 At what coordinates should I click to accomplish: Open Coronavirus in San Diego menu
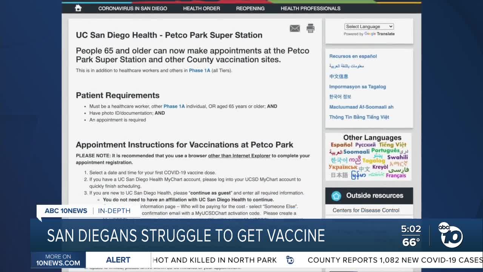(133, 8)
